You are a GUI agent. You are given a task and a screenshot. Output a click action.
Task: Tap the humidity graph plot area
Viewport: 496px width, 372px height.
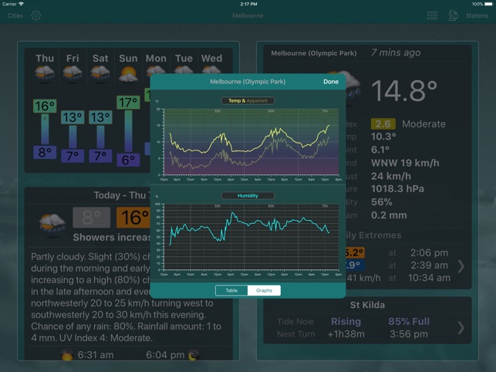pyautogui.click(x=251, y=237)
